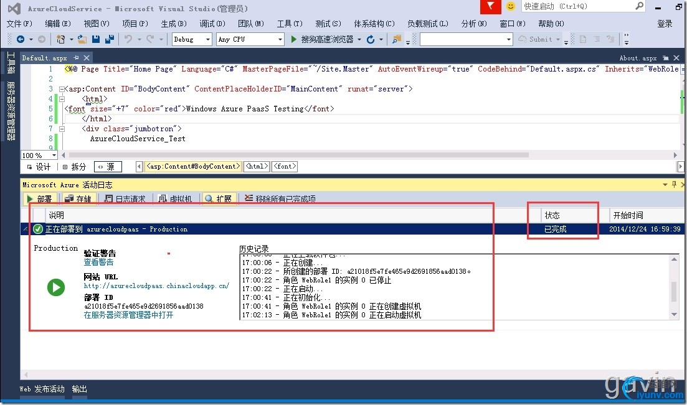The height and width of the screenshot is (405, 687).
Task: Switch to Design (设计) view
Action: click(39, 166)
